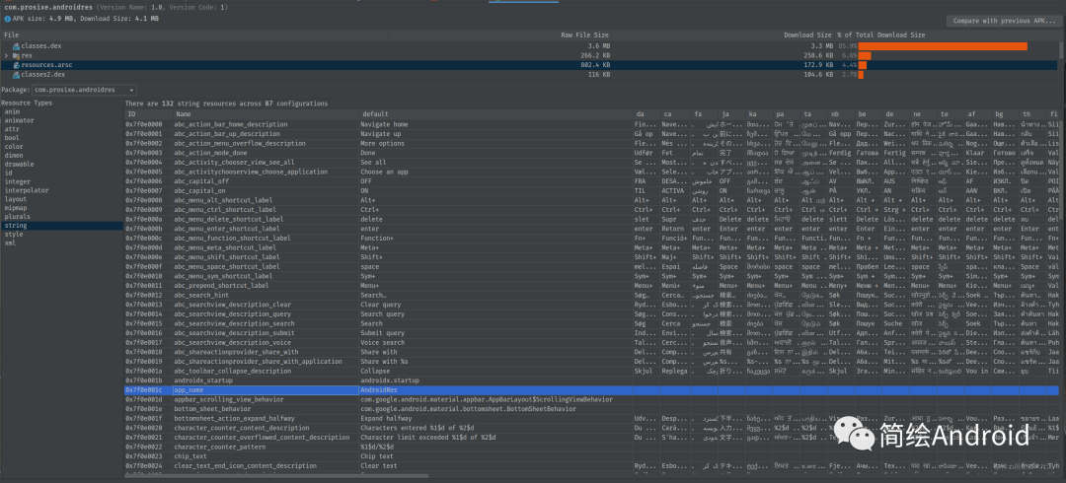Image resolution: width=1066 pixels, height=483 pixels.
Task: Select row abc_toolbar_collapse_description
Action: pos(591,371)
